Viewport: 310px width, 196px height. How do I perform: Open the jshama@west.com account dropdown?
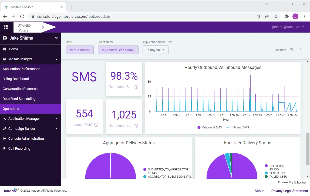click(288, 27)
